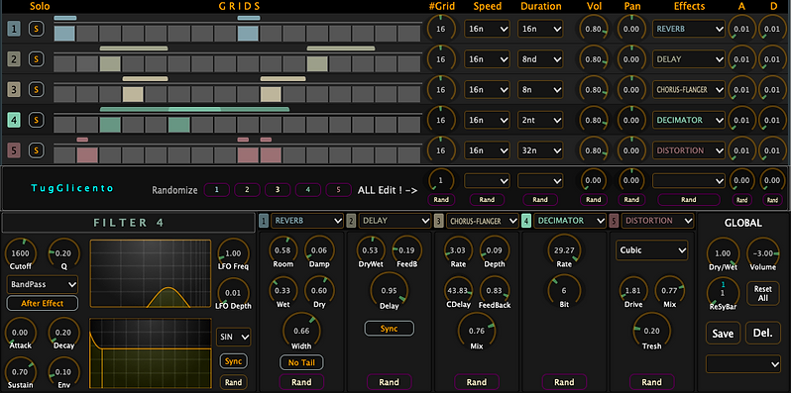The height and width of the screenshot is (393, 791).
Task: Randomize grid 3 pattern button
Action: (x=278, y=190)
